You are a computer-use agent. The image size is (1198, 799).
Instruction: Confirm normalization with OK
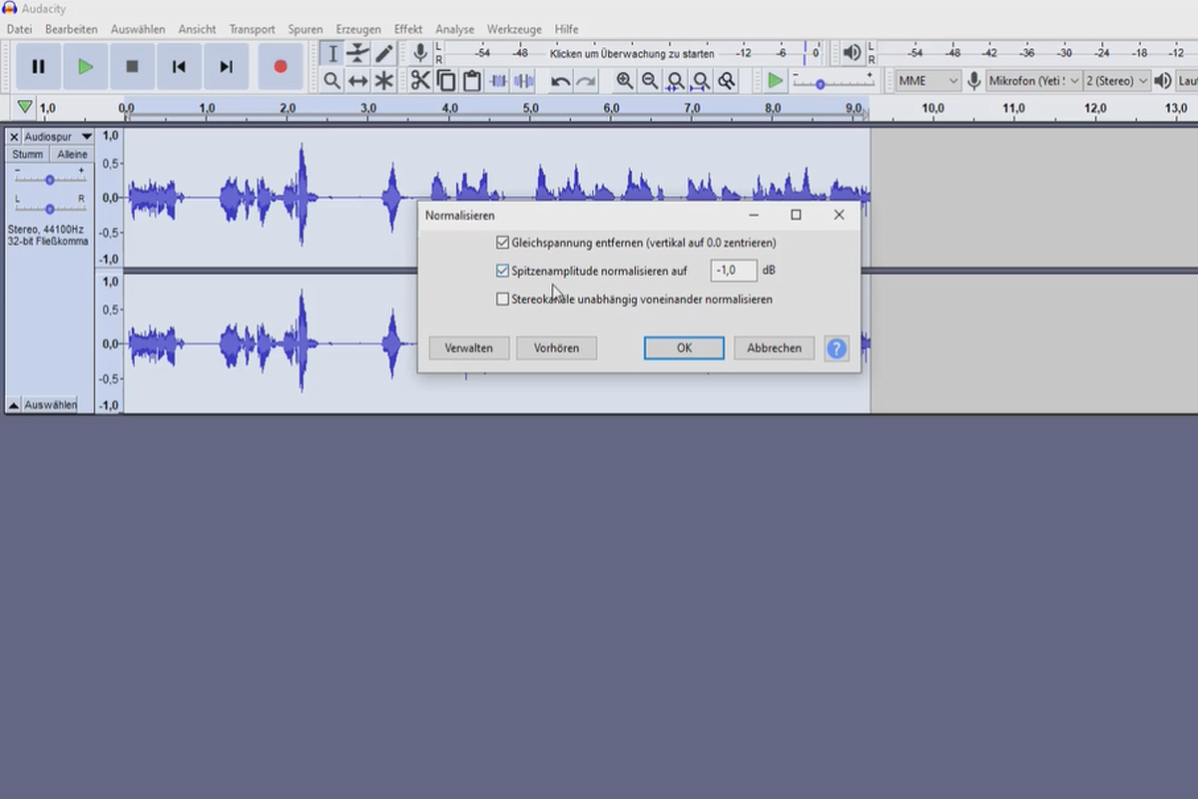pos(684,349)
